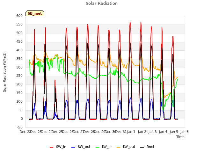Select the Rnet legend entry
This screenshot has height=153, width=204.
pyautogui.click(x=147, y=147)
